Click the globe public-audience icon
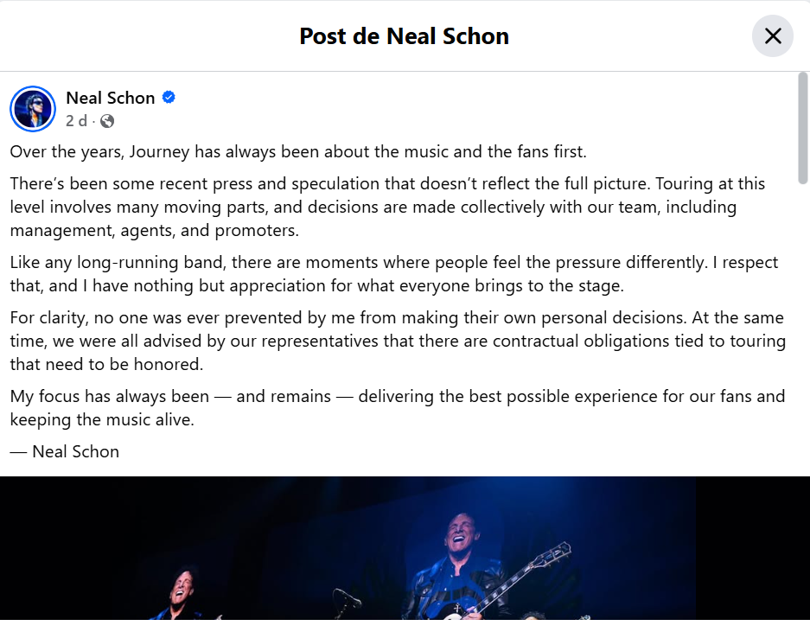 tap(107, 121)
